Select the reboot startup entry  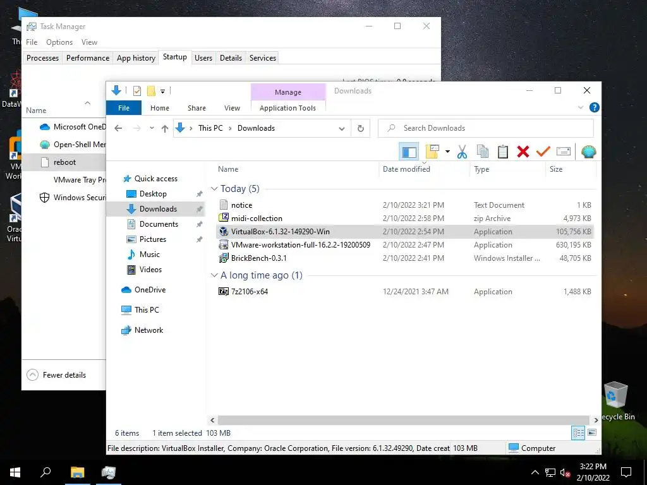pos(64,162)
